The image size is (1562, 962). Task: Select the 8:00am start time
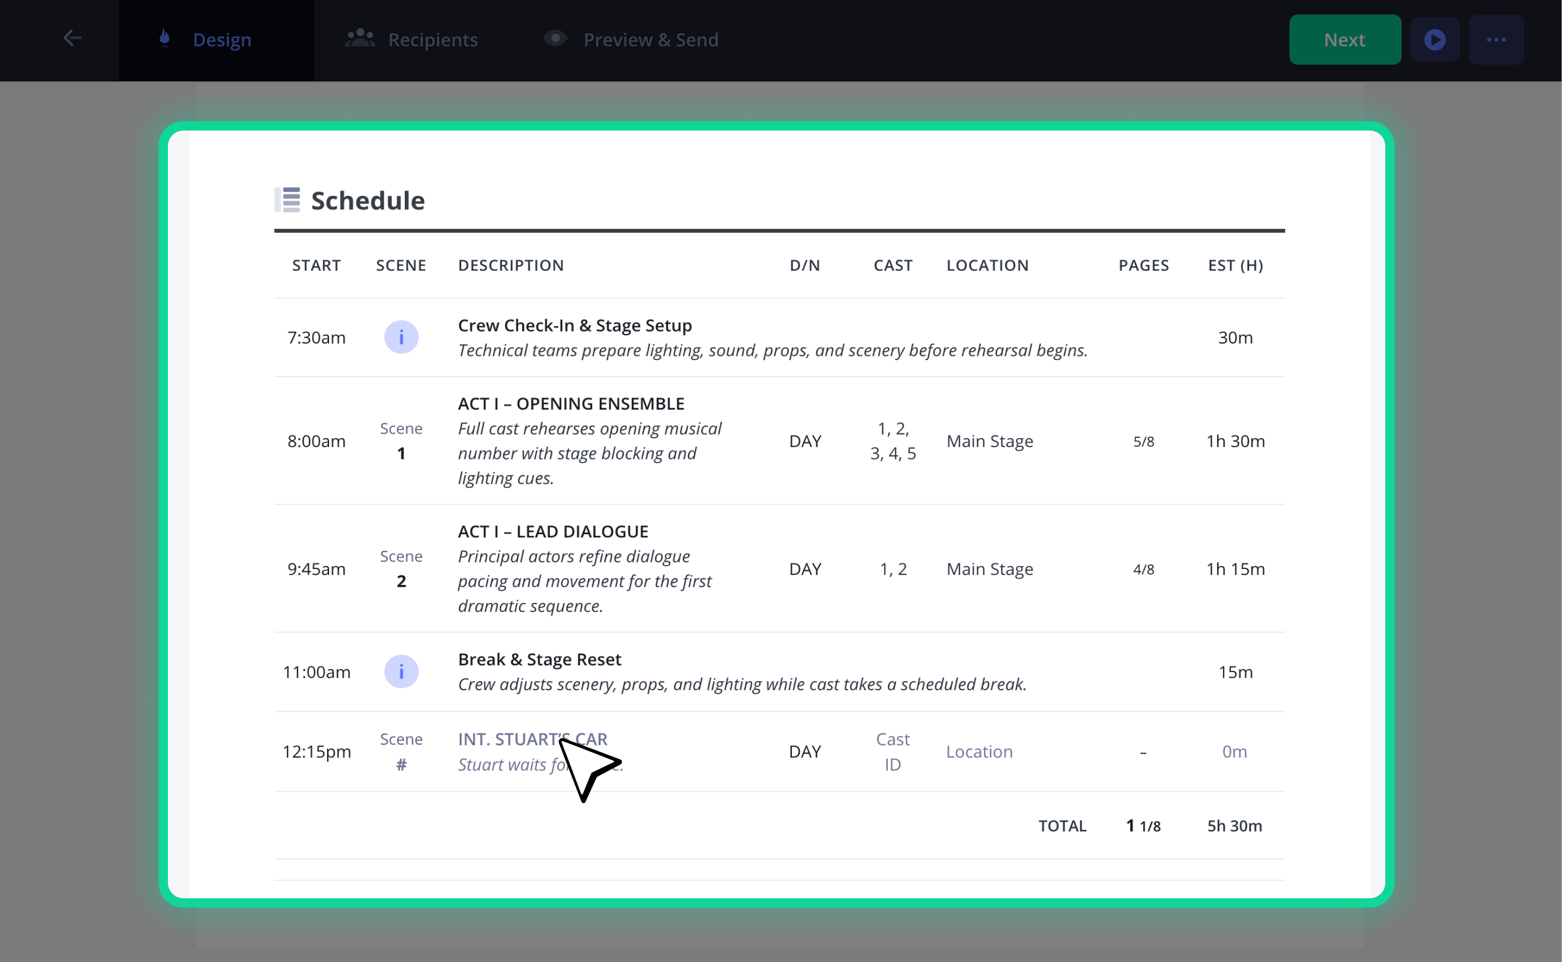tap(316, 441)
